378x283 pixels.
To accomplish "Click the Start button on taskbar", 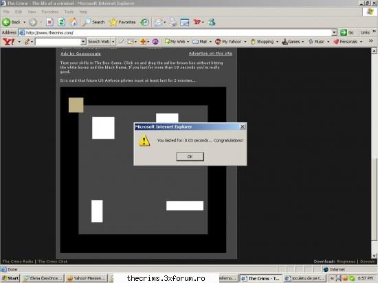I will [10, 278].
